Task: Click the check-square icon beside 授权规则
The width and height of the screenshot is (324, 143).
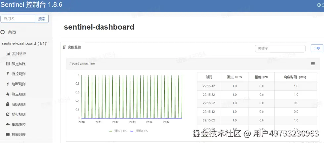Action: pyautogui.click(x=8, y=114)
